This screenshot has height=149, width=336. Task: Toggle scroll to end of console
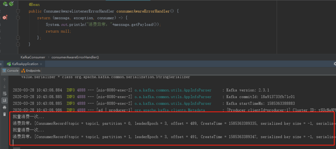(x=4, y=100)
